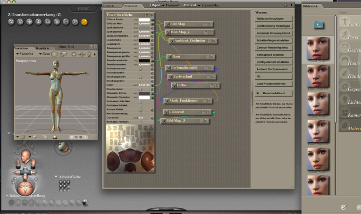Click the trackball camera rotation sphere
Image resolution: width=361 pixels, height=214 pixels.
(25, 189)
